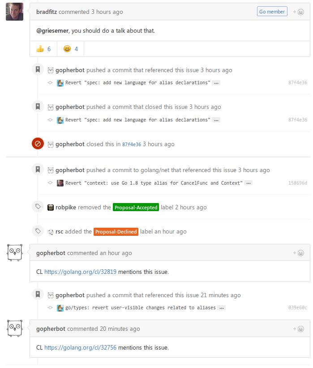Open the golang.org/cl/32756 link
Image resolution: width=313 pixels, height=368 pixels.
[80, 347]
